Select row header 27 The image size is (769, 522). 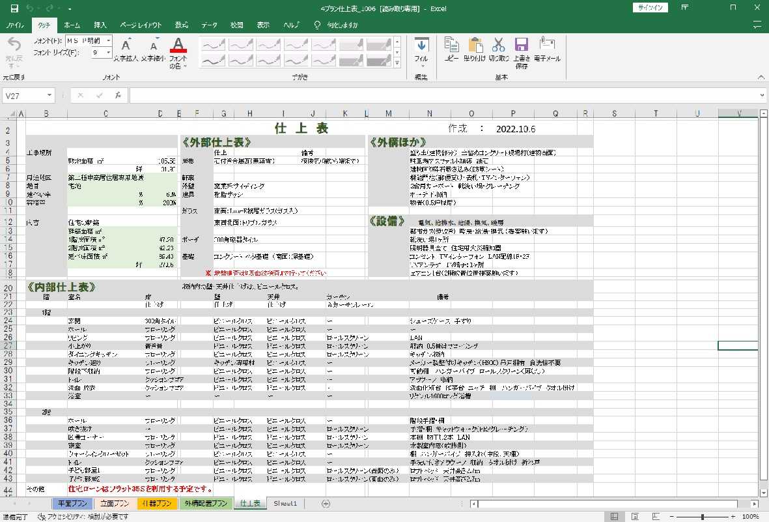tap(8, 345)
